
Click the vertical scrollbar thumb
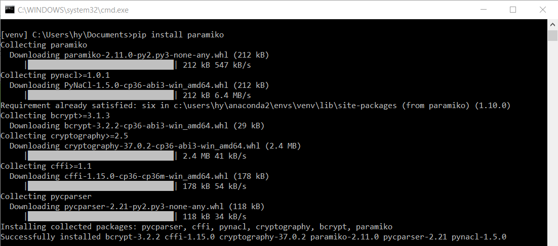pyautogui.click(x=553, y=35)
